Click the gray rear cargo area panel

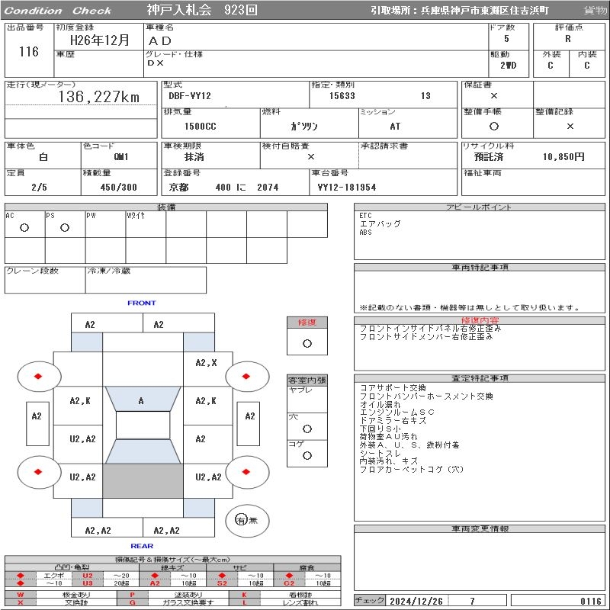coord(143,482)
